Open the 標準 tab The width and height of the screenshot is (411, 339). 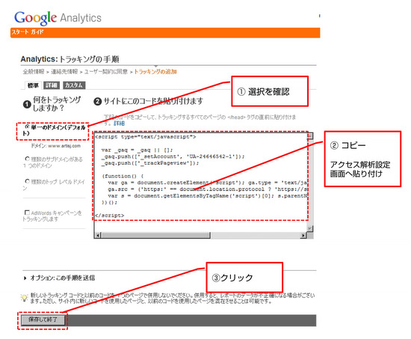coord(33,85)
